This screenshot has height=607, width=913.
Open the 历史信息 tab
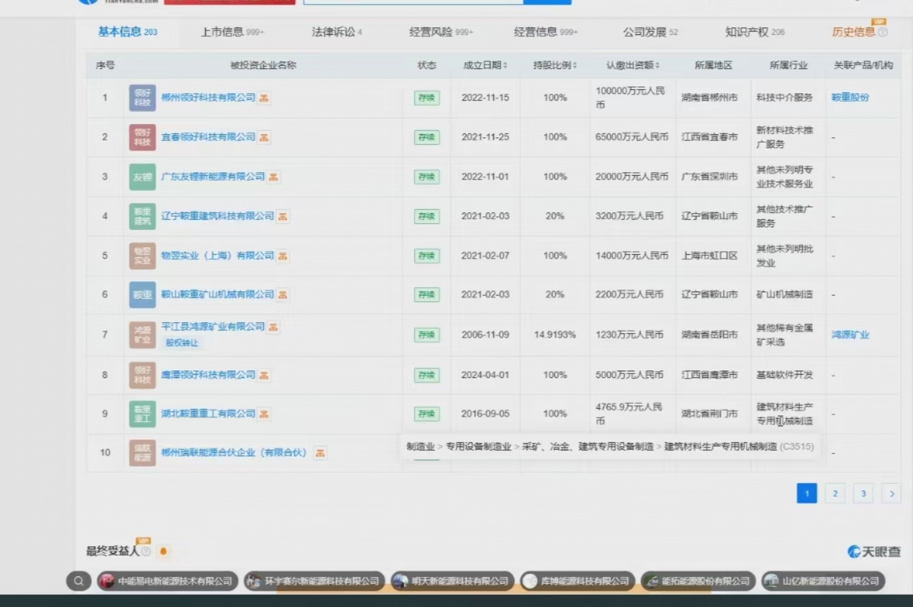point(853,31)
